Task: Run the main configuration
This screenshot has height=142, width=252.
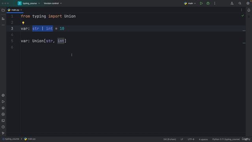Action: click(201, 3)
